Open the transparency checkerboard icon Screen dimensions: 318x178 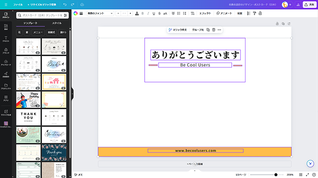pos(249,13)
